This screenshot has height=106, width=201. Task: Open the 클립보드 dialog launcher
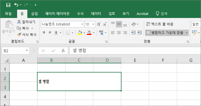point(37,42)
